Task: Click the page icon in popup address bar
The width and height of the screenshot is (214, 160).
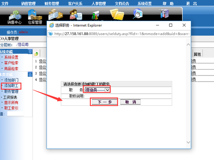Action: 51,34
